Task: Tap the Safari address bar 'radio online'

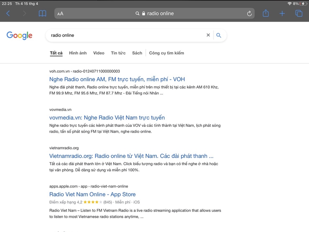Action: (154, 14)
